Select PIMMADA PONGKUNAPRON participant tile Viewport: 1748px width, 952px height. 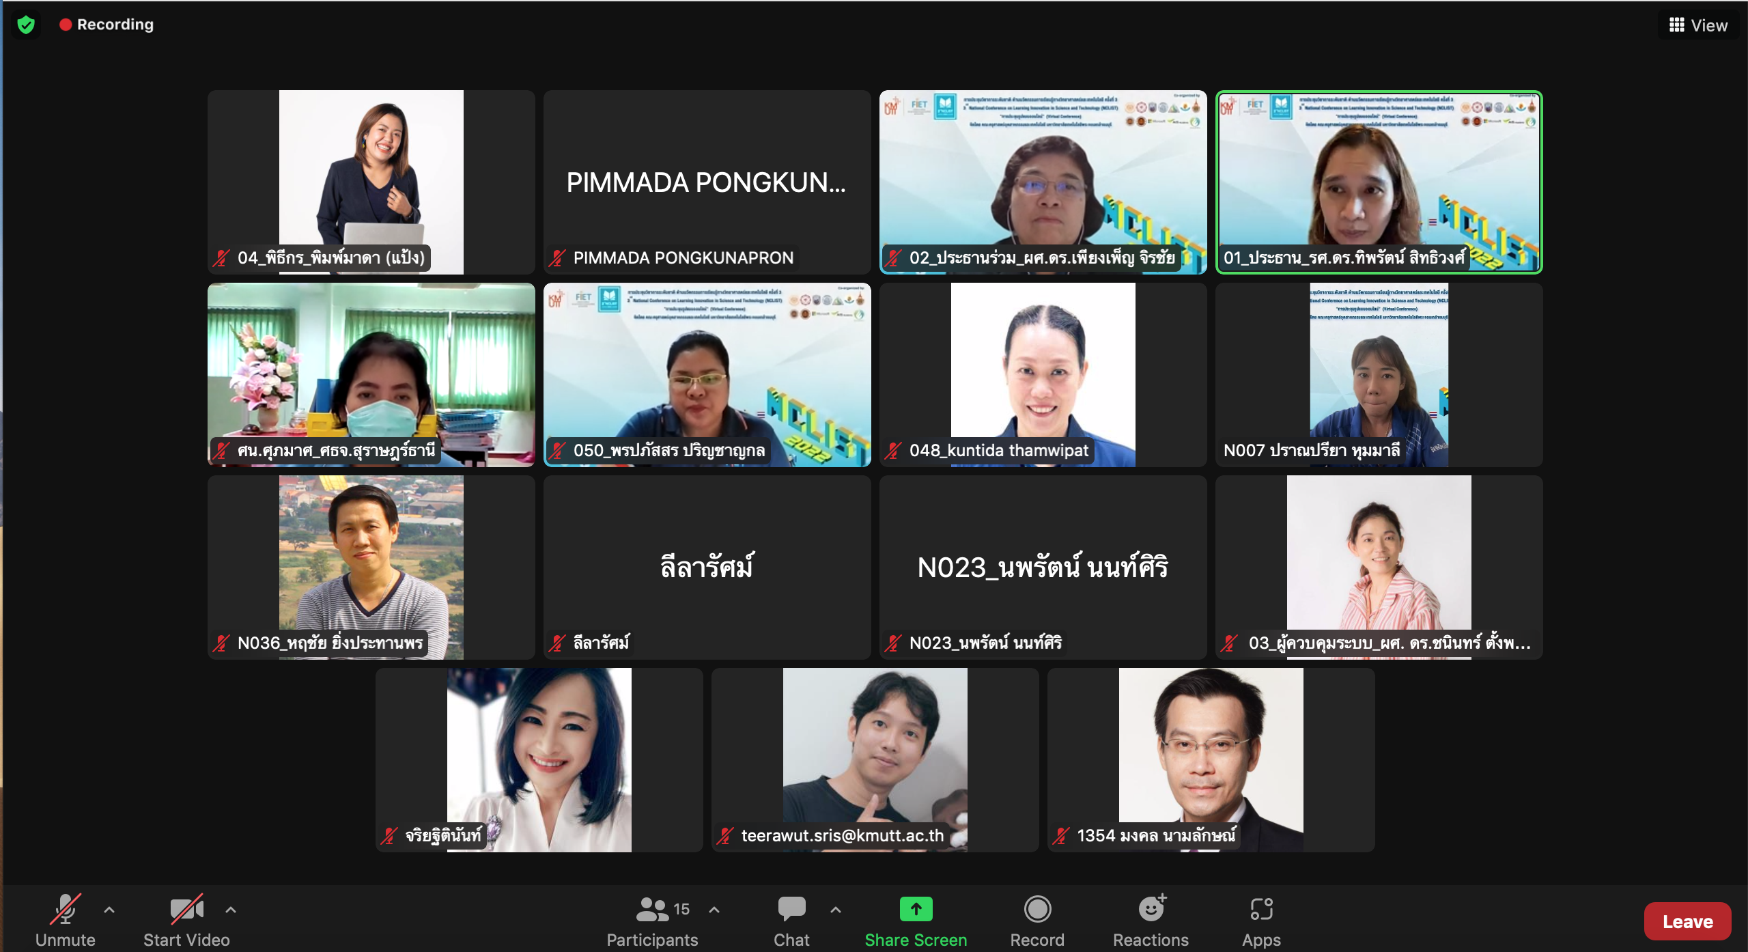(x=707, y=182)
